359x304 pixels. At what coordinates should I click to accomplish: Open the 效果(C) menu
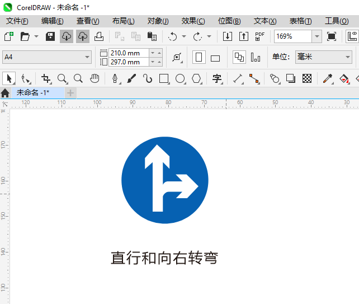(193, 21)
